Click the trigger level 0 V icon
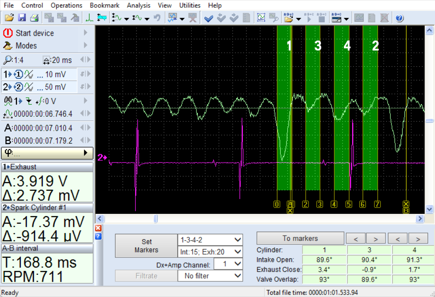Image resolution: width=435 pixels, height=297 pixels. point(40,101)
